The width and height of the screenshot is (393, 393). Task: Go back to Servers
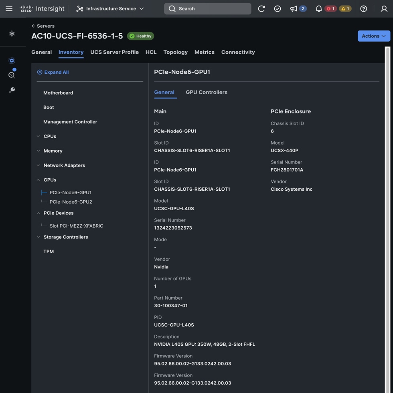43,26
